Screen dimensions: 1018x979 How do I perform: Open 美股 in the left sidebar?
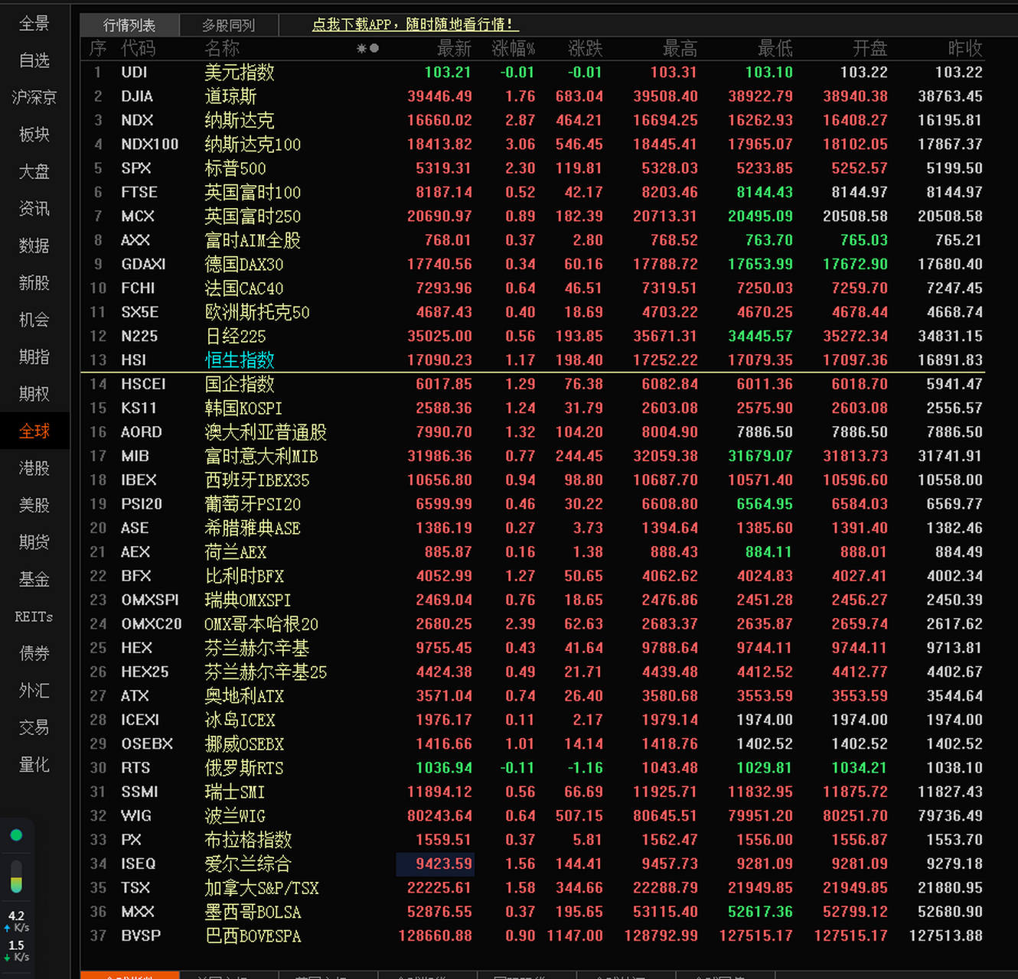pos(34,506)
